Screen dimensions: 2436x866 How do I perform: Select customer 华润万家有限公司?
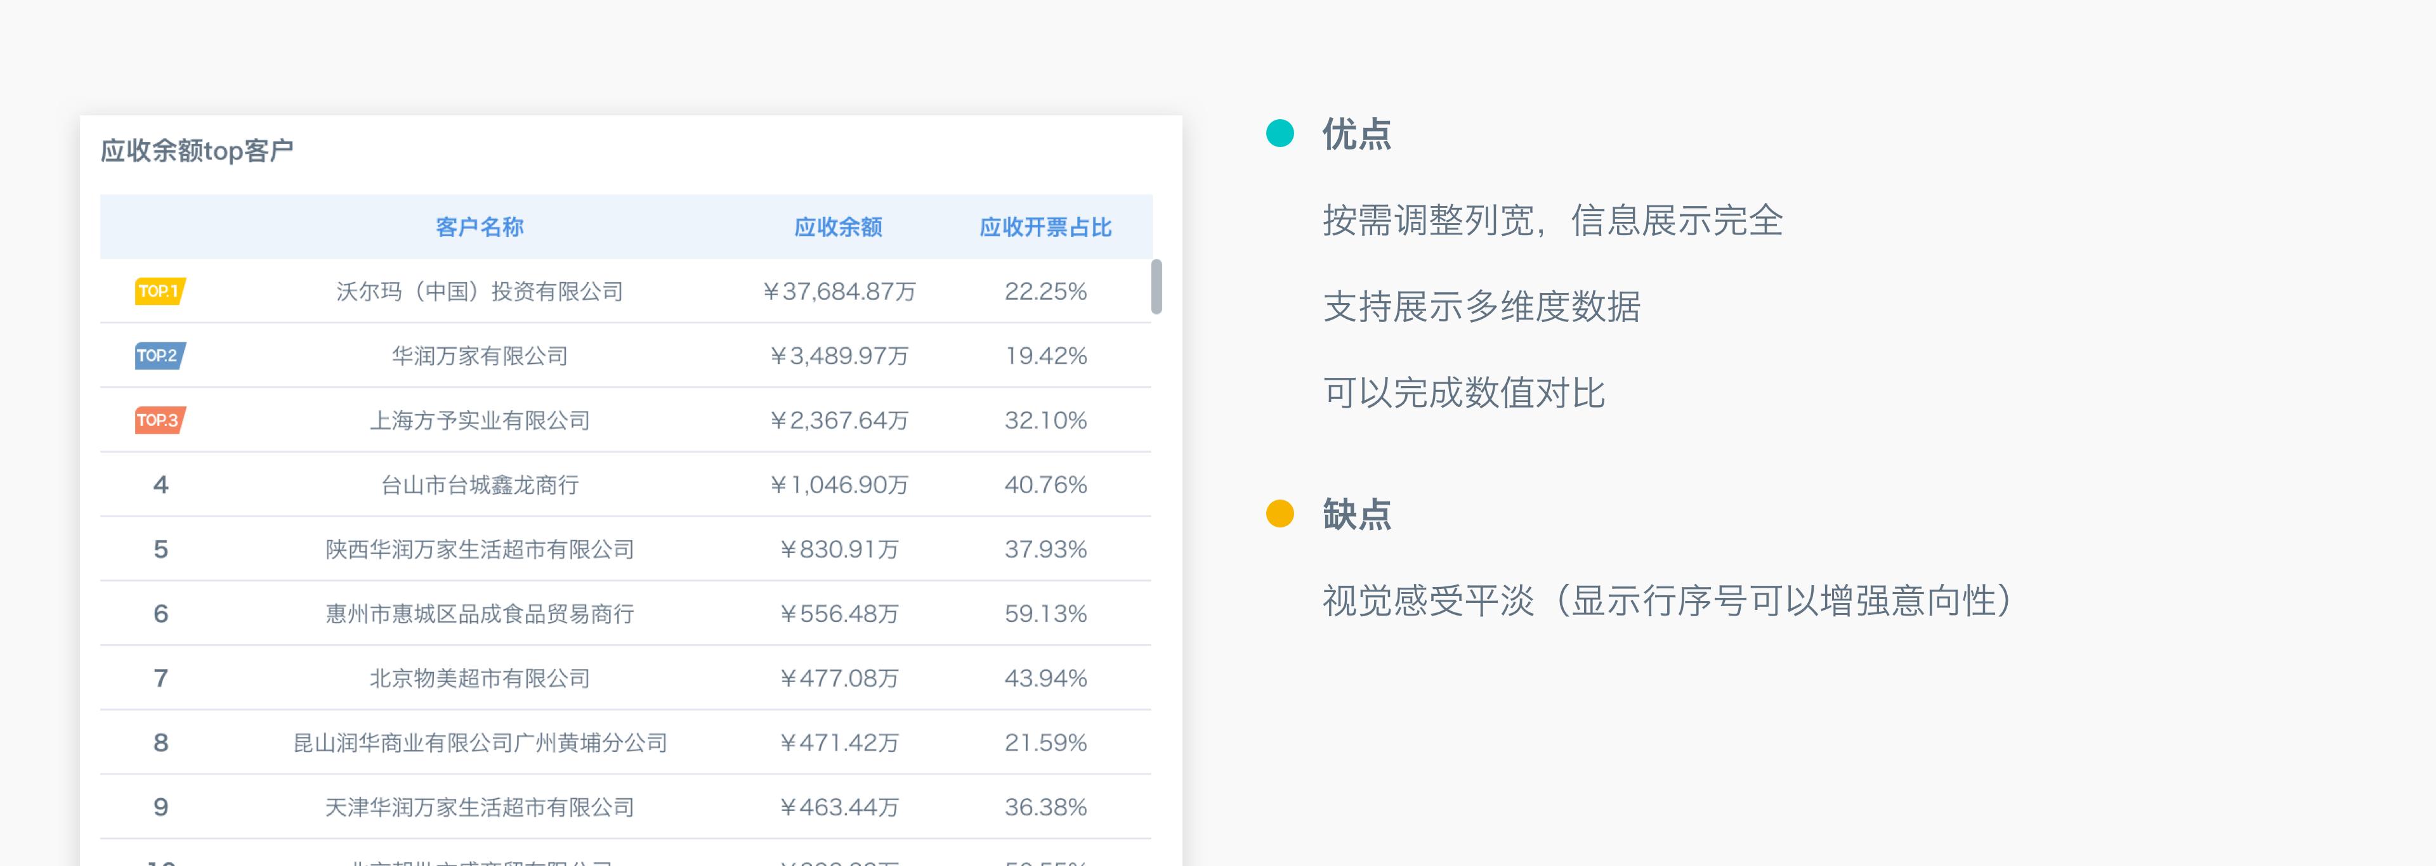point(480,356)
